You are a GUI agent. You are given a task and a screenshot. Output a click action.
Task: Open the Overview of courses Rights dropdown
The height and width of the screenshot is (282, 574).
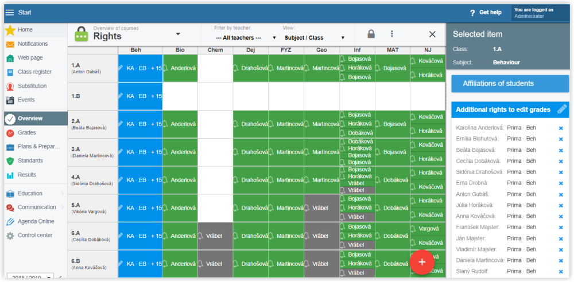(x=178, y=34)
